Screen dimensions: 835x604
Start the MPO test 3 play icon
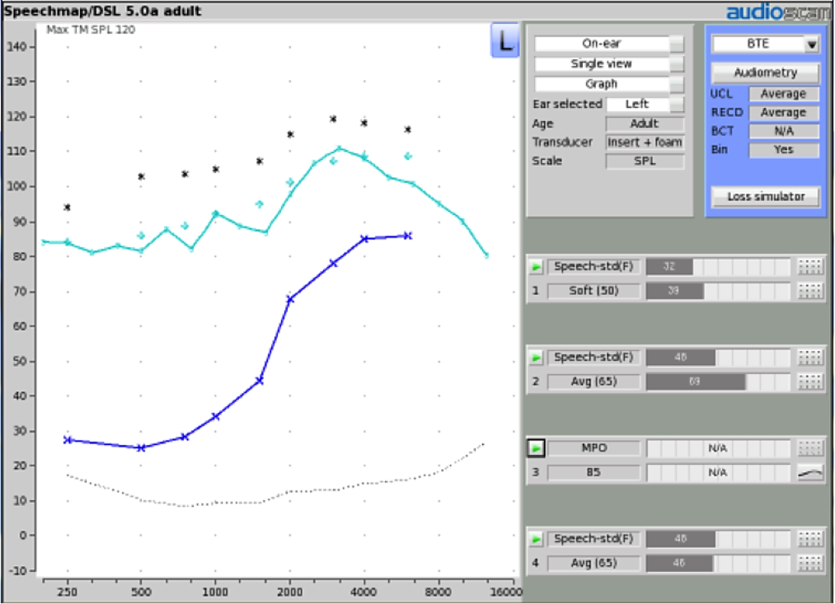(x=536, y=448)
